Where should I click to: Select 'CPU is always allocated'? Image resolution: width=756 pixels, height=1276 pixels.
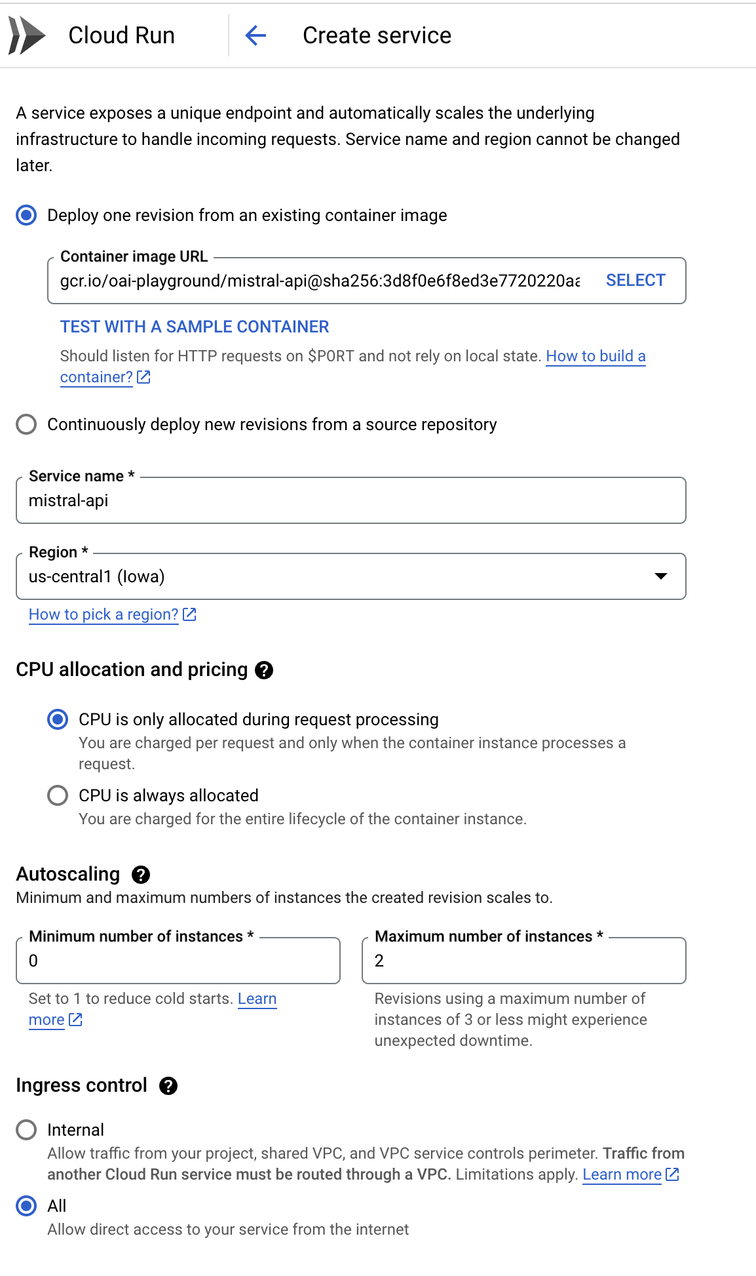point(58,795)
